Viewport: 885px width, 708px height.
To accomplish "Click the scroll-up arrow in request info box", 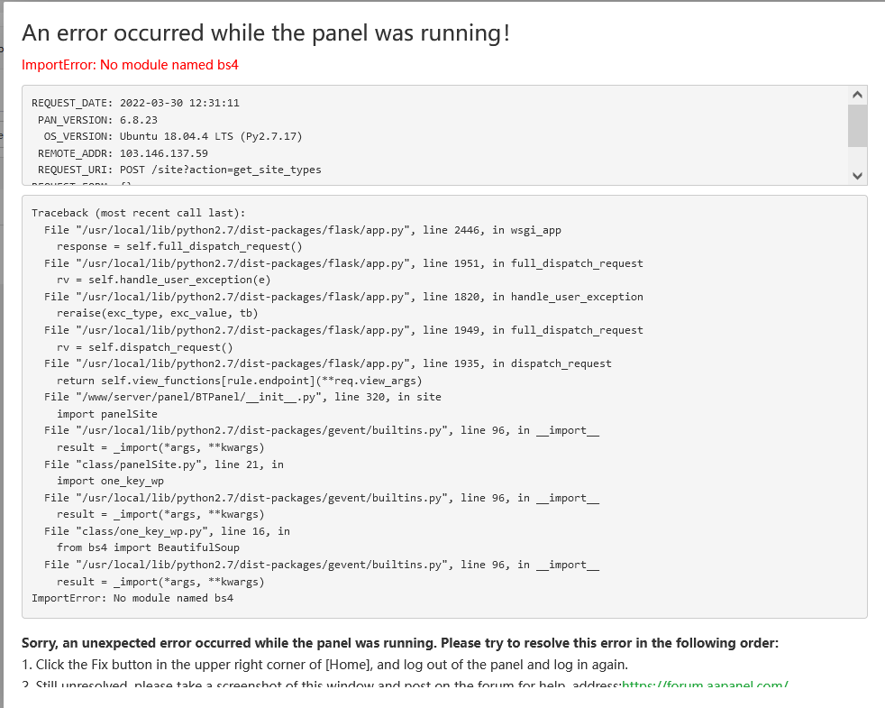I will pyautogui.click(x=857, y=95).
